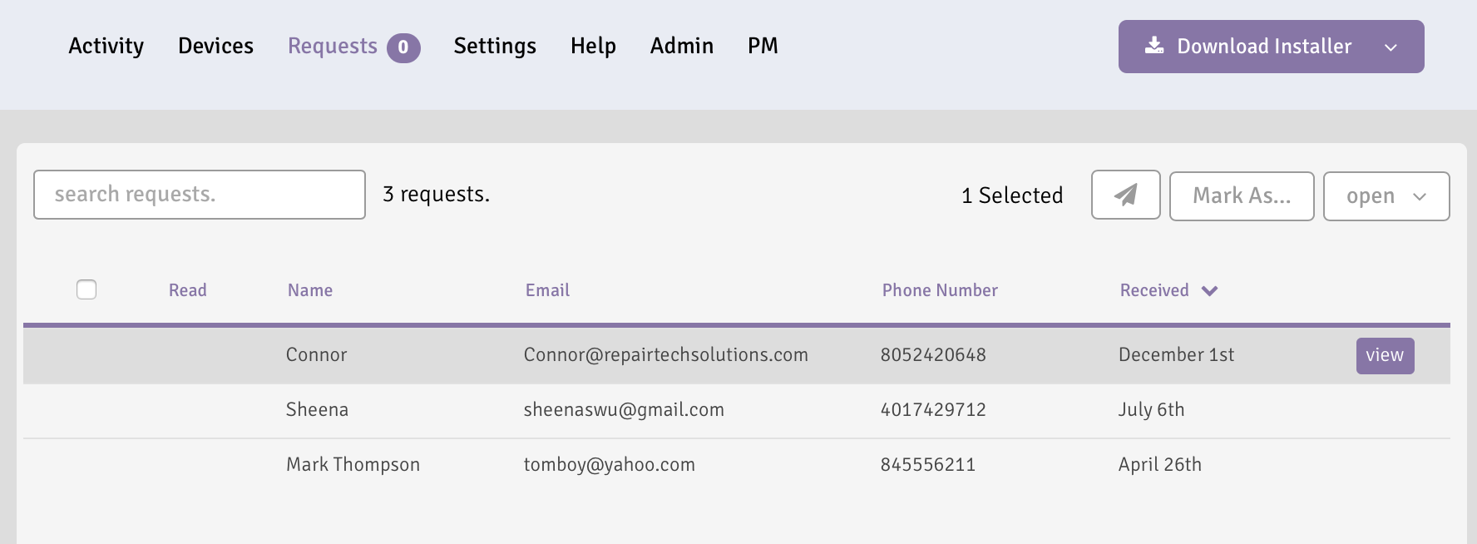
Task: Sort by Received column chevron
Action: tap(1210, 290)
